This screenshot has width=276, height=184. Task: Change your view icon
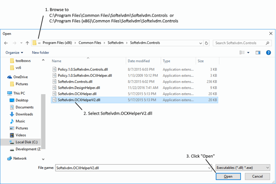tap(242, 52)
